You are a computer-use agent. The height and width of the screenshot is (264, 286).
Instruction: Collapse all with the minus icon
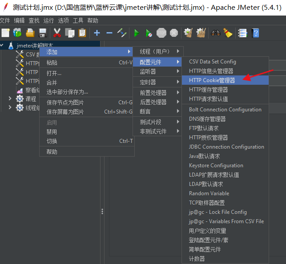(109, 33)
